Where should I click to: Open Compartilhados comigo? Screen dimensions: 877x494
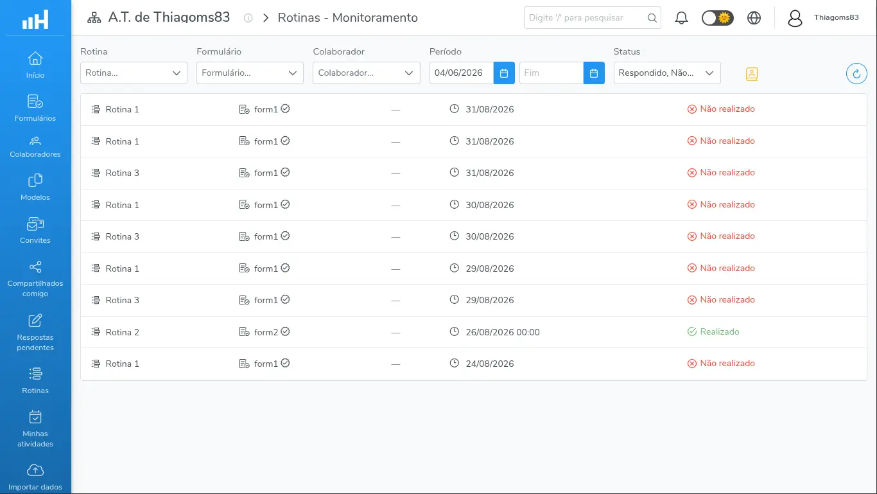click(35, 278)
